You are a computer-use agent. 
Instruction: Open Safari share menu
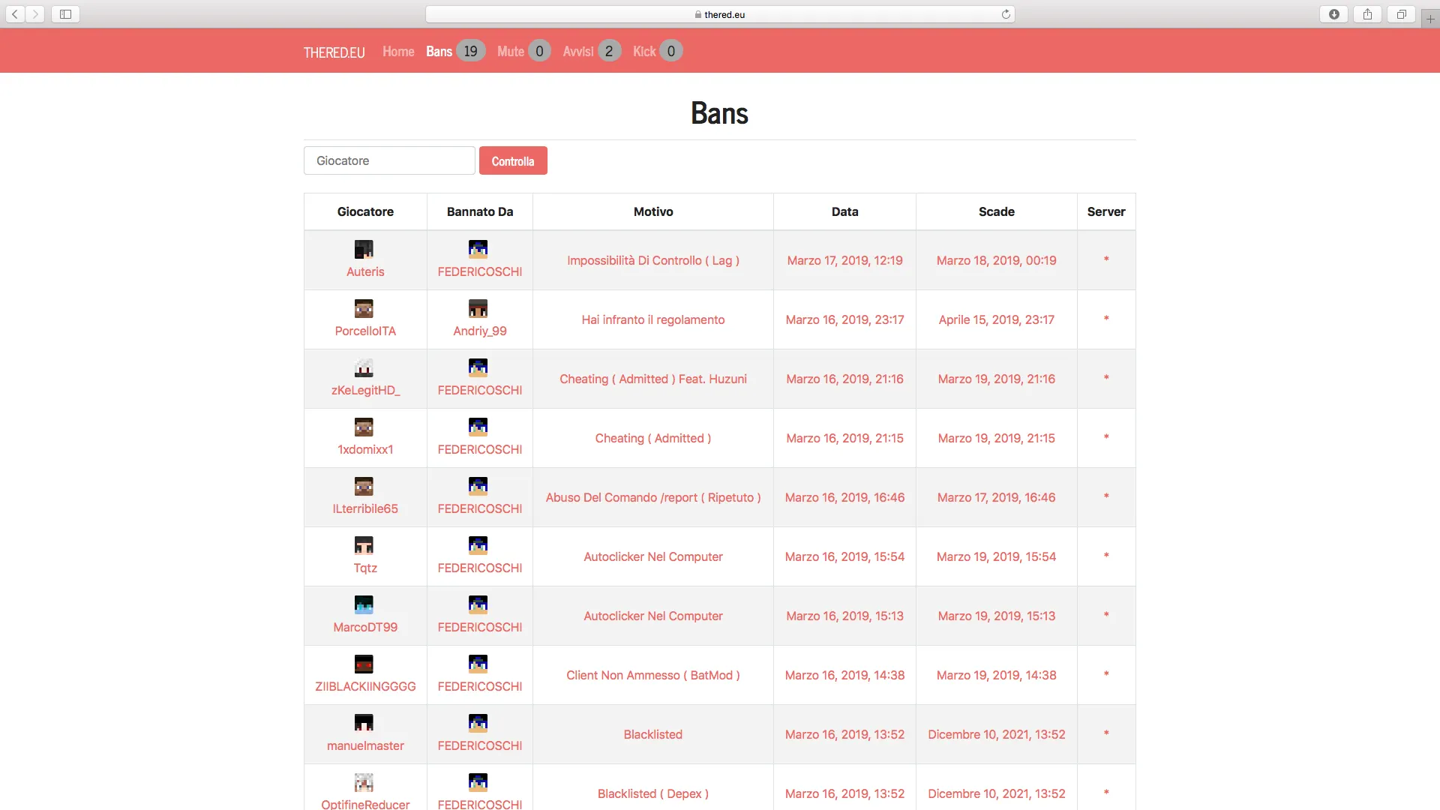(x=1367, y=14)
